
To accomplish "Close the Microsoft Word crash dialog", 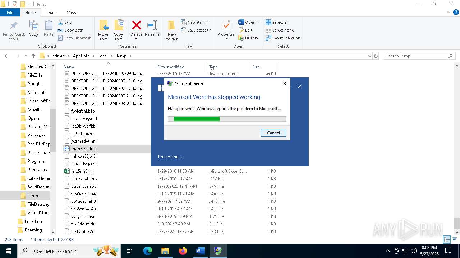I will pos(285,83).
